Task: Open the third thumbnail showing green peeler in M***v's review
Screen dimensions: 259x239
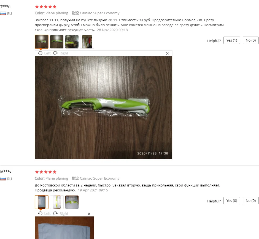Action: pyautogui.click(x=72, y=202)
